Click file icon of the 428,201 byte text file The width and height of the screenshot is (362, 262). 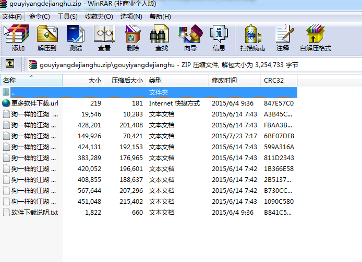6,125
